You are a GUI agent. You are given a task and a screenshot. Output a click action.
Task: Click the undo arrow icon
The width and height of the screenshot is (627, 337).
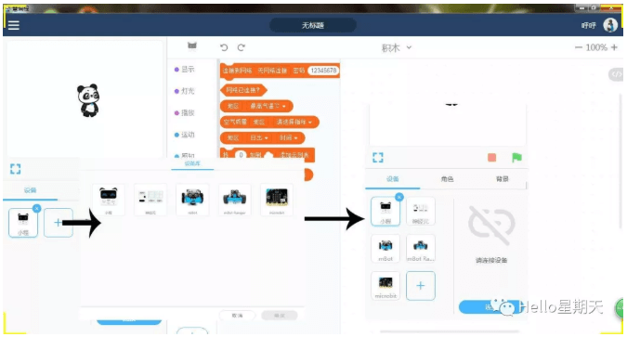[x=224, y=47]
